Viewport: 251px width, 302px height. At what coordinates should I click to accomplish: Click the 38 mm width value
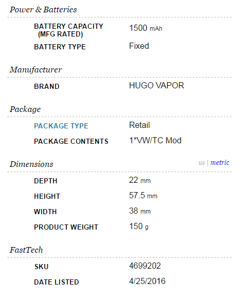click(140, 211)
